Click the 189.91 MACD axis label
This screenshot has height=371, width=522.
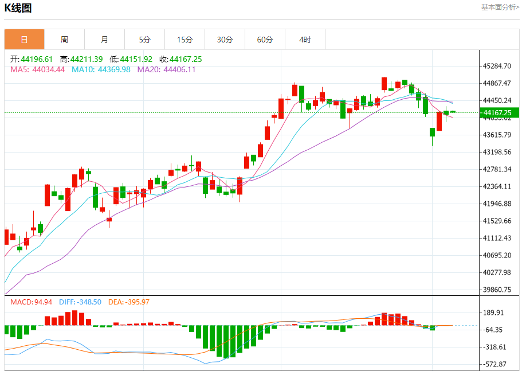click(x=494, y=313)
